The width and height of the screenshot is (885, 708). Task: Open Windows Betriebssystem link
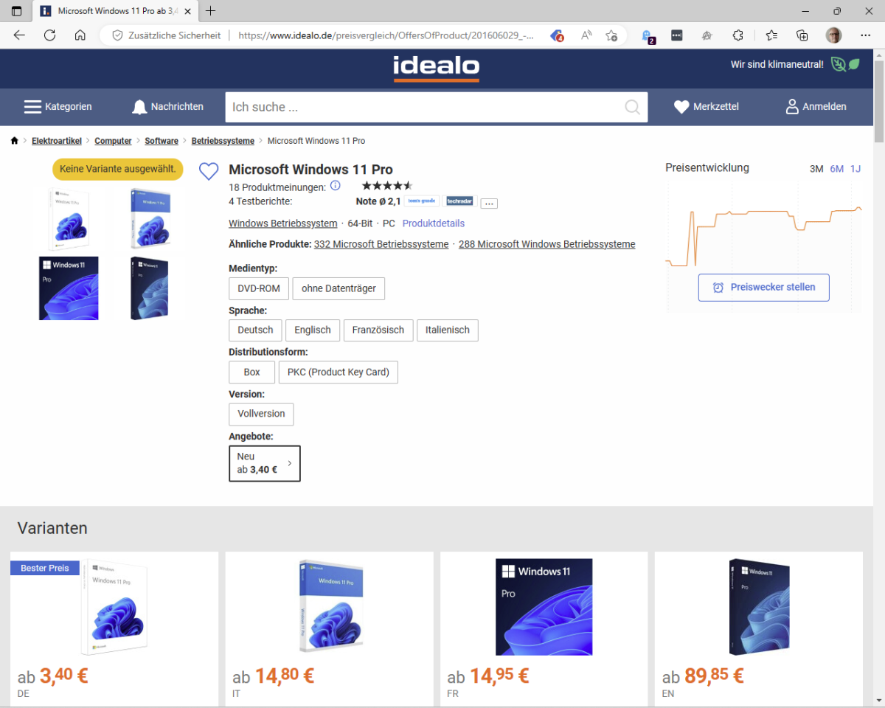tap(283, 223)
